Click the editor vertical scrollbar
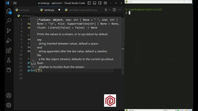 (123, 46)
